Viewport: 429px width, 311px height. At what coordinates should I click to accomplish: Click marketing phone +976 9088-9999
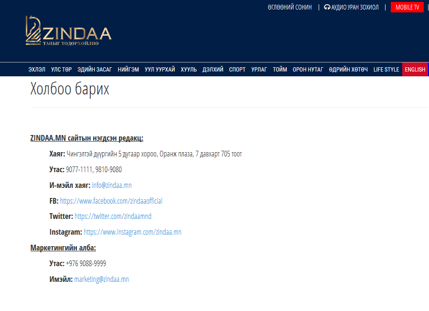86,263
